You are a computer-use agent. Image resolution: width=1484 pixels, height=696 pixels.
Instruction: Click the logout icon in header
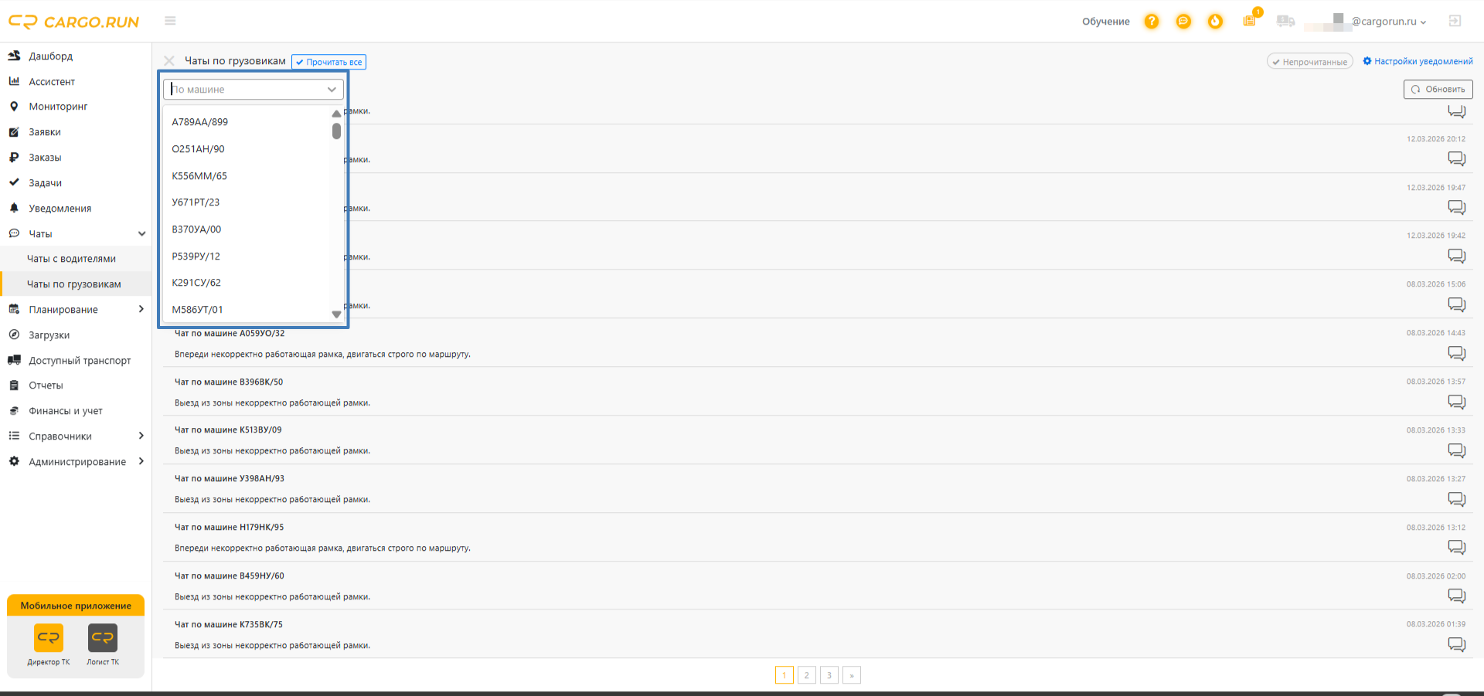[x=1455, y=21]
